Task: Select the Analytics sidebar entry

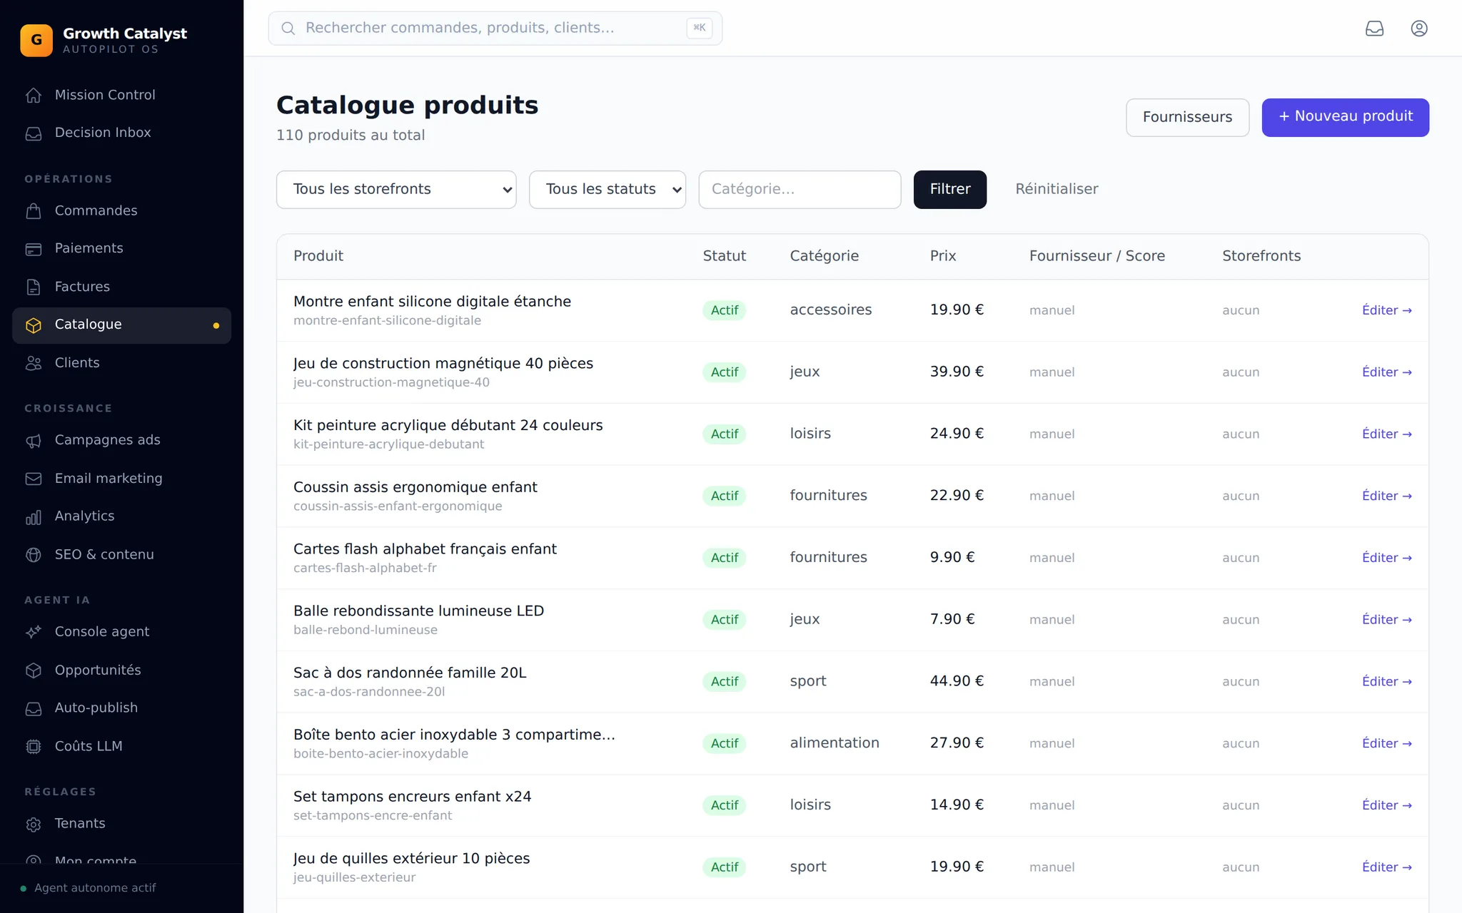Action: click(x=121, y=516)
